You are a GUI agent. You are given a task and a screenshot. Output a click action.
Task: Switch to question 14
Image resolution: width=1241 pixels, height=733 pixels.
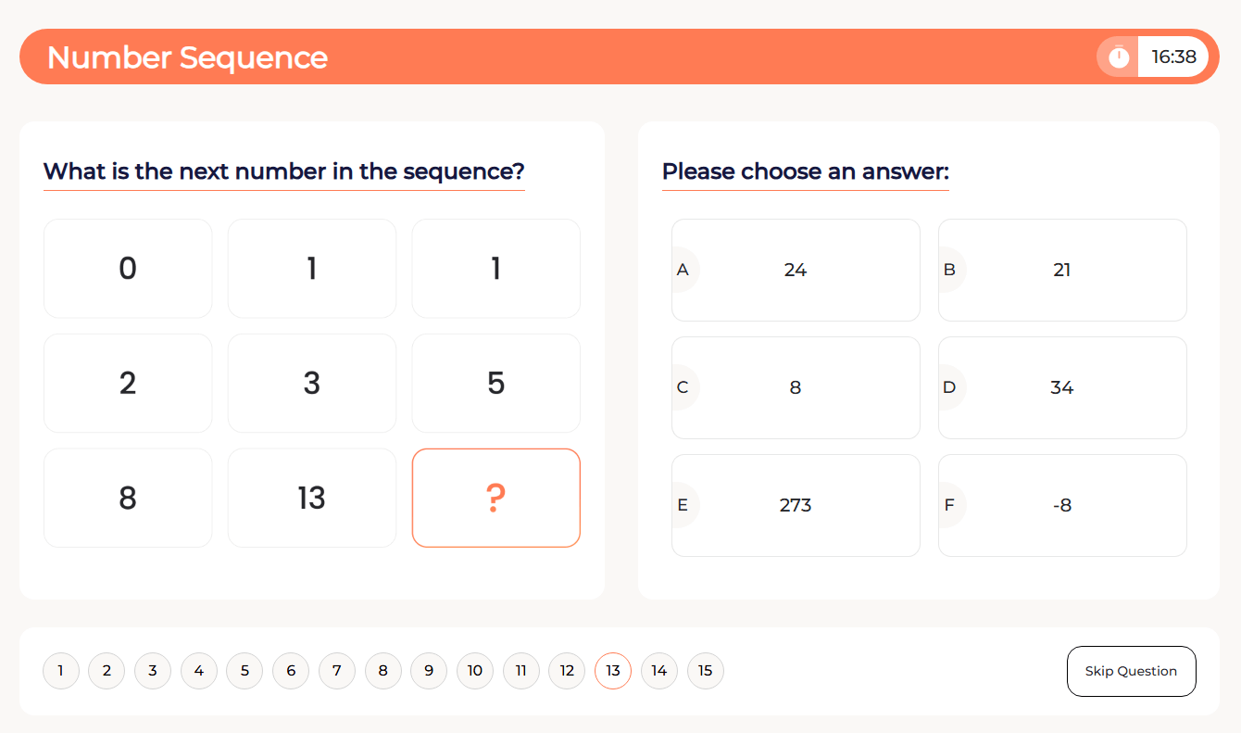(659, 671)
